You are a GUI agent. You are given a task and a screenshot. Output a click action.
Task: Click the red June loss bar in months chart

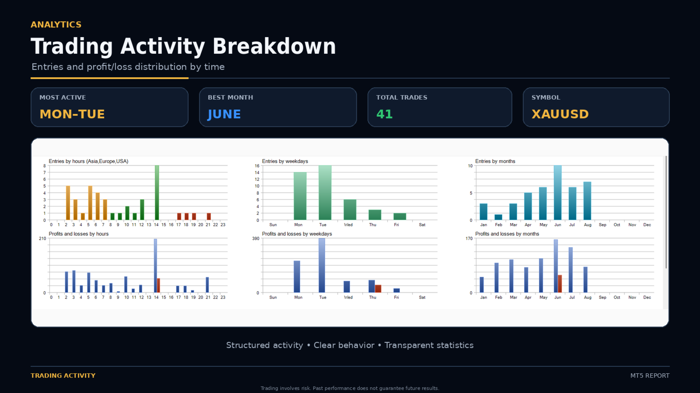pos(560,283)
